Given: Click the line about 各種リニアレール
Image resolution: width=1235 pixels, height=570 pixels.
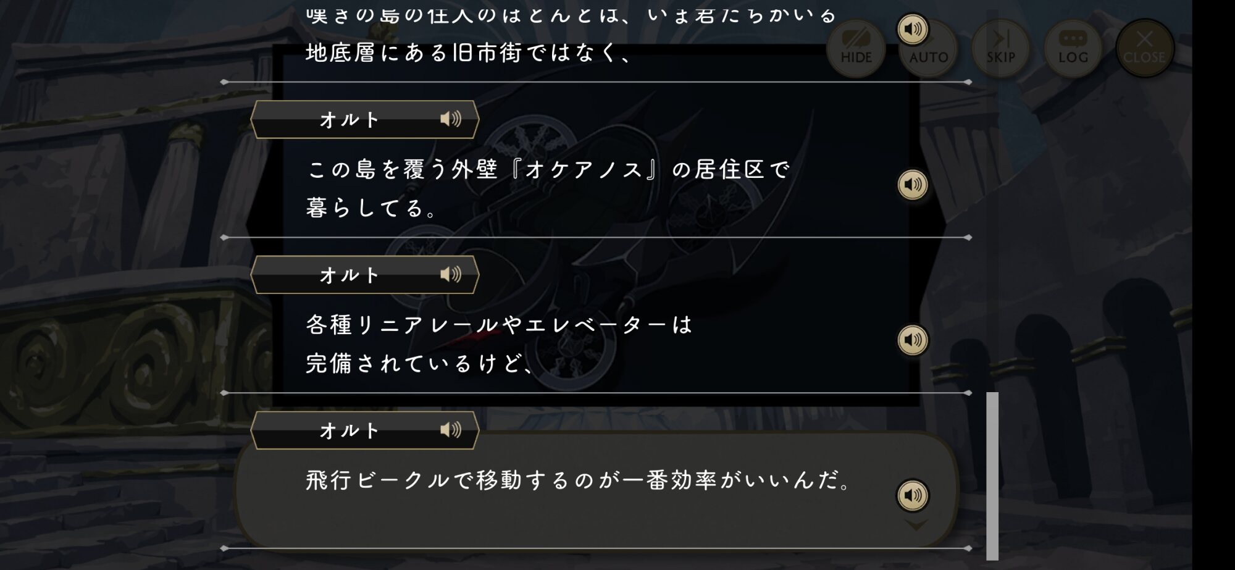Looking at the screenshot, I should pyautogui.click(x=499, y=343).
